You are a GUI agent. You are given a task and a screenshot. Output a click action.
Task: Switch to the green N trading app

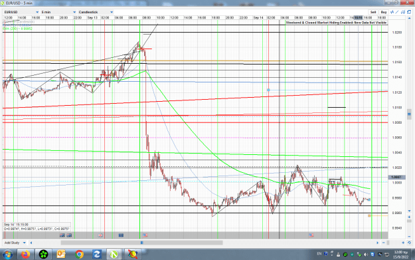click(114, 255)
